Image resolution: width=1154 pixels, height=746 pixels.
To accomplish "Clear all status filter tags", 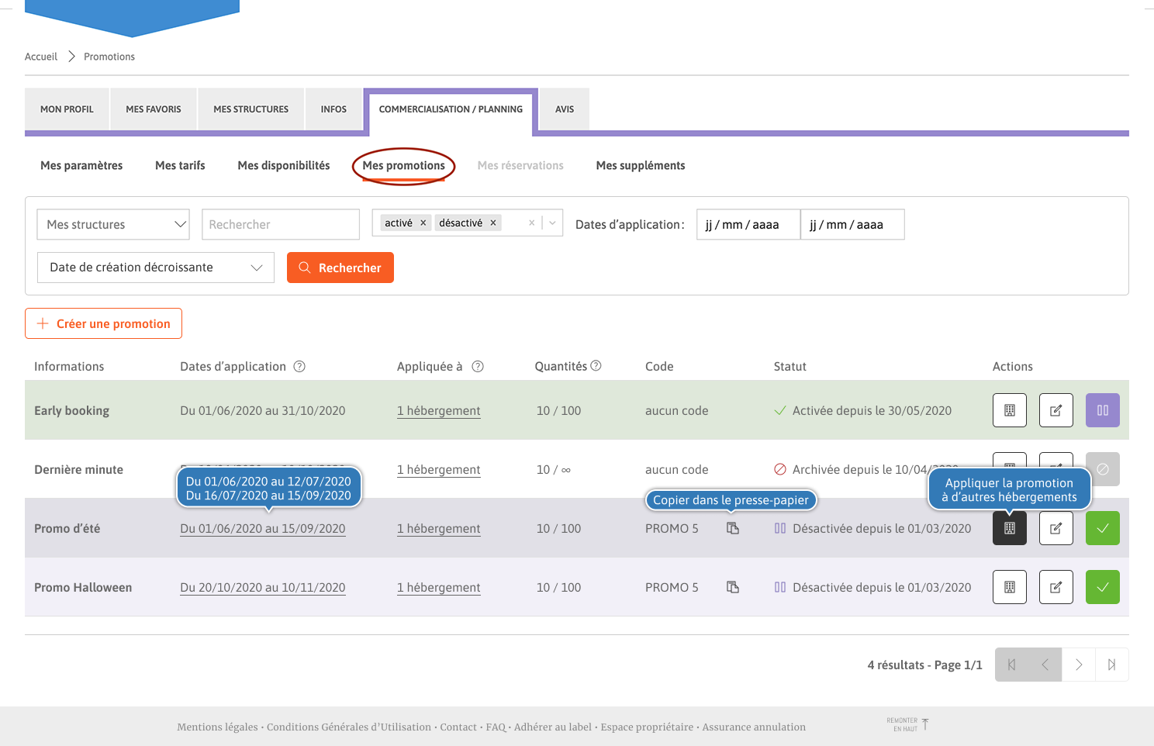I will point(532,223).
